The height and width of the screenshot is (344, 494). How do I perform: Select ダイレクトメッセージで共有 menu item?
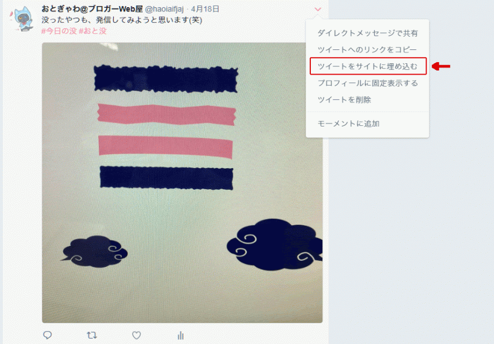coord(367,33)
